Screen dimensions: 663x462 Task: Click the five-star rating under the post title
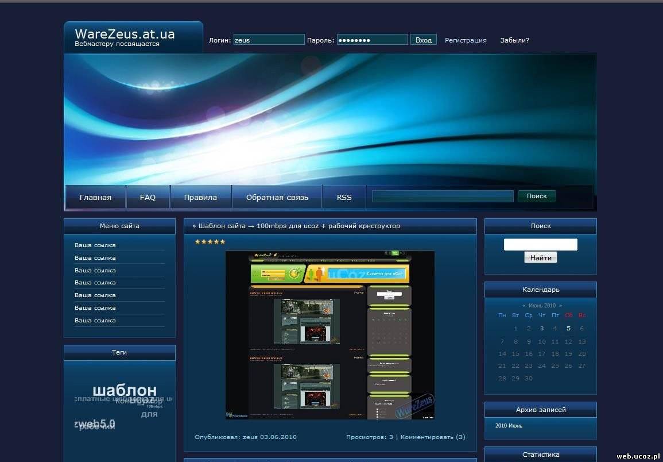pyautogui.click(x=210, y=242)
